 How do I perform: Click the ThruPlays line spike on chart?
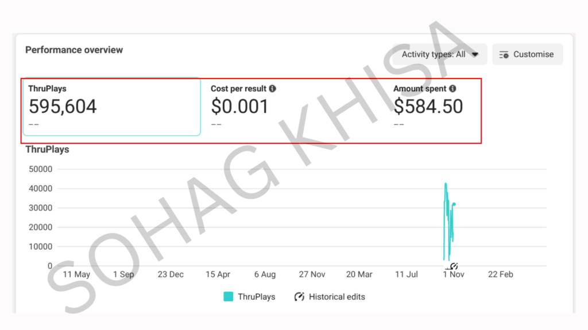(446, 189)
